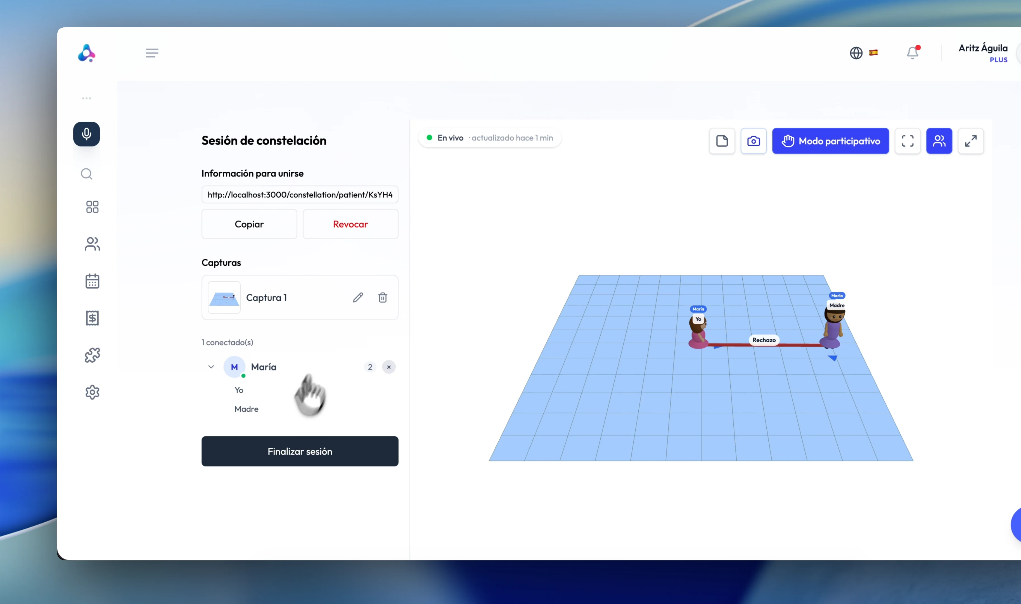Select the Madre list item
The width and height of the screenshot is (1021, 604).
(x=247, y=409)
